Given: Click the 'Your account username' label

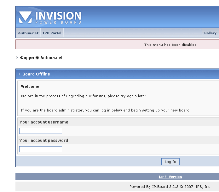Looking at the screenshot, I should (44, 122).
